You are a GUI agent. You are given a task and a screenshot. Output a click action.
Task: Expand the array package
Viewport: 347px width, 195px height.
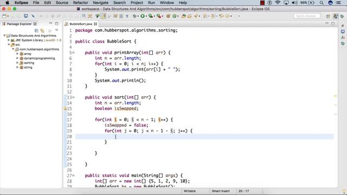point(17,54)
